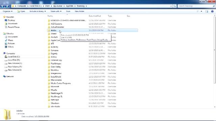Select the Imagenomic folder icon
The width and height of the screenshot is (216, 121).
[x=49, y=73]
